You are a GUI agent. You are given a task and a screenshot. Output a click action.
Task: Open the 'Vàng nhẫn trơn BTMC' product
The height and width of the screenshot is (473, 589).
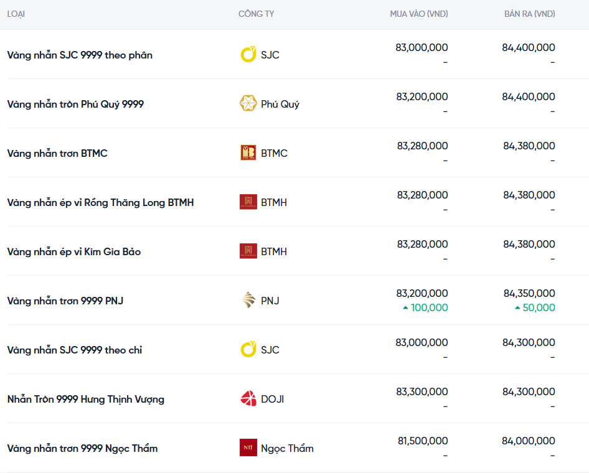click(x=57, y=153)
